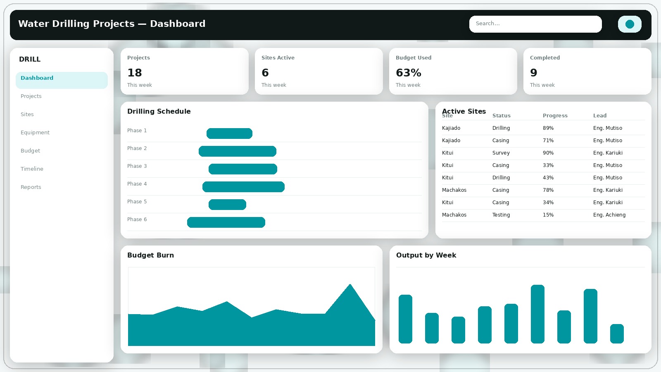The width and height of the screenshot is (661, 372).
Task: Select the Phase 4 schedule bar
Action: click(243, 187)
